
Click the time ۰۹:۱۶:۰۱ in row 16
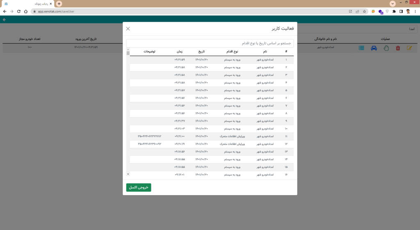pos(180,175)
